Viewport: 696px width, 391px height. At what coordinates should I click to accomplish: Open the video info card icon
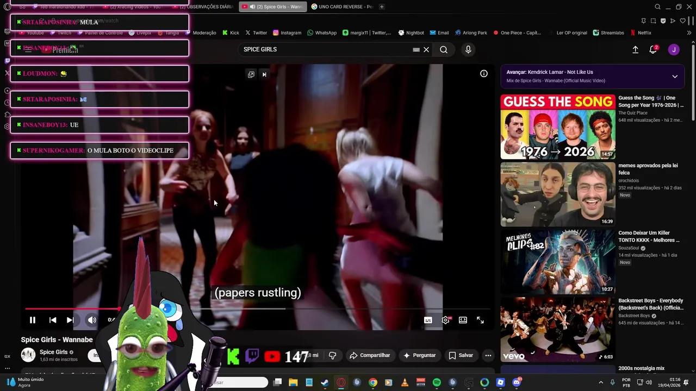click(x=483, y=74)
